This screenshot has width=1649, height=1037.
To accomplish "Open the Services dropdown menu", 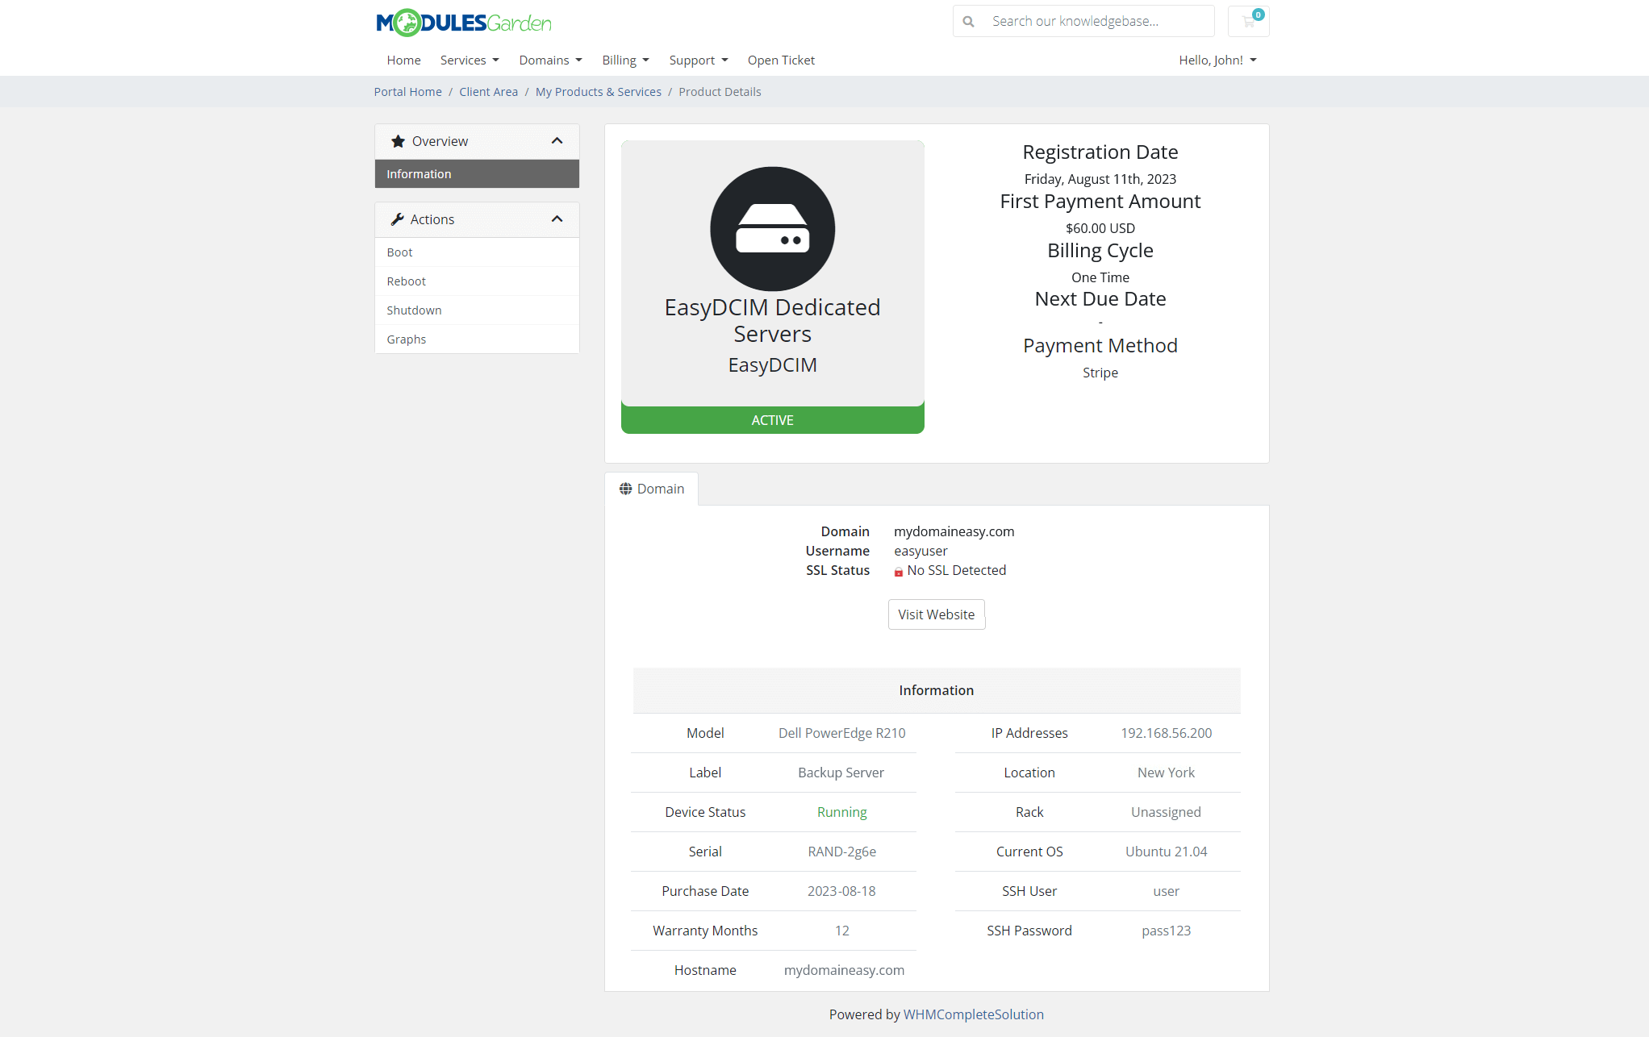I will click(469, 60).
